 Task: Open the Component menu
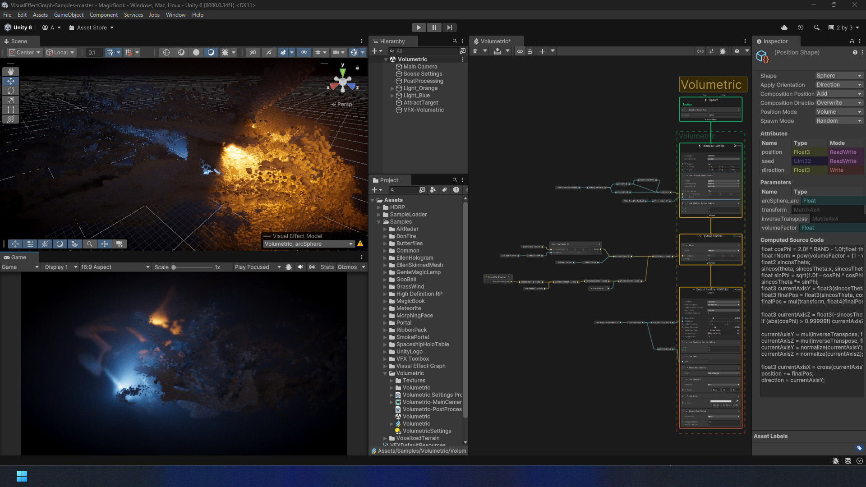(103, 15)
